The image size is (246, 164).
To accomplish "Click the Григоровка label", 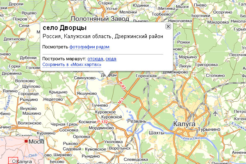I will 207,65.
